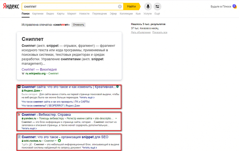Screen dimensions: 239x151
Task: Click the Будьте в Плюсе link
Action: [221, 7]
